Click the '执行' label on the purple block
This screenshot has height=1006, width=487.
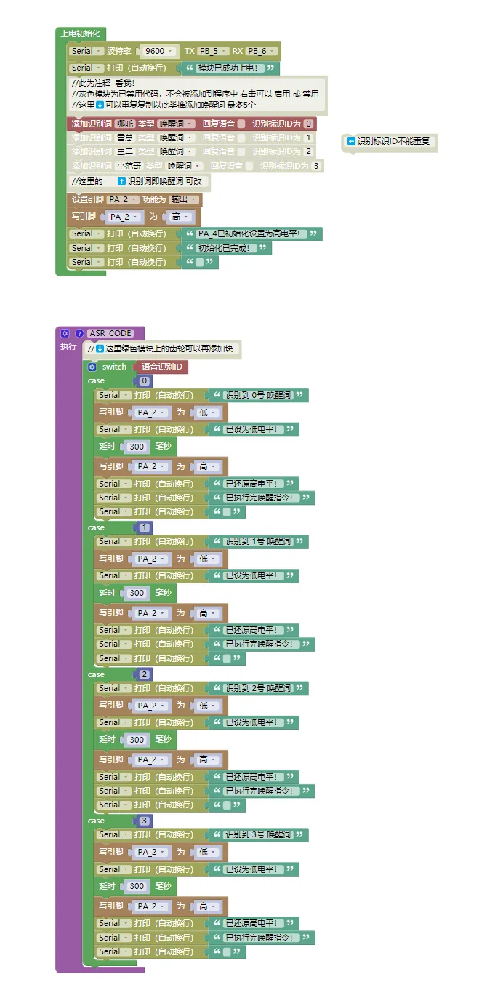[x=68, y=347]
